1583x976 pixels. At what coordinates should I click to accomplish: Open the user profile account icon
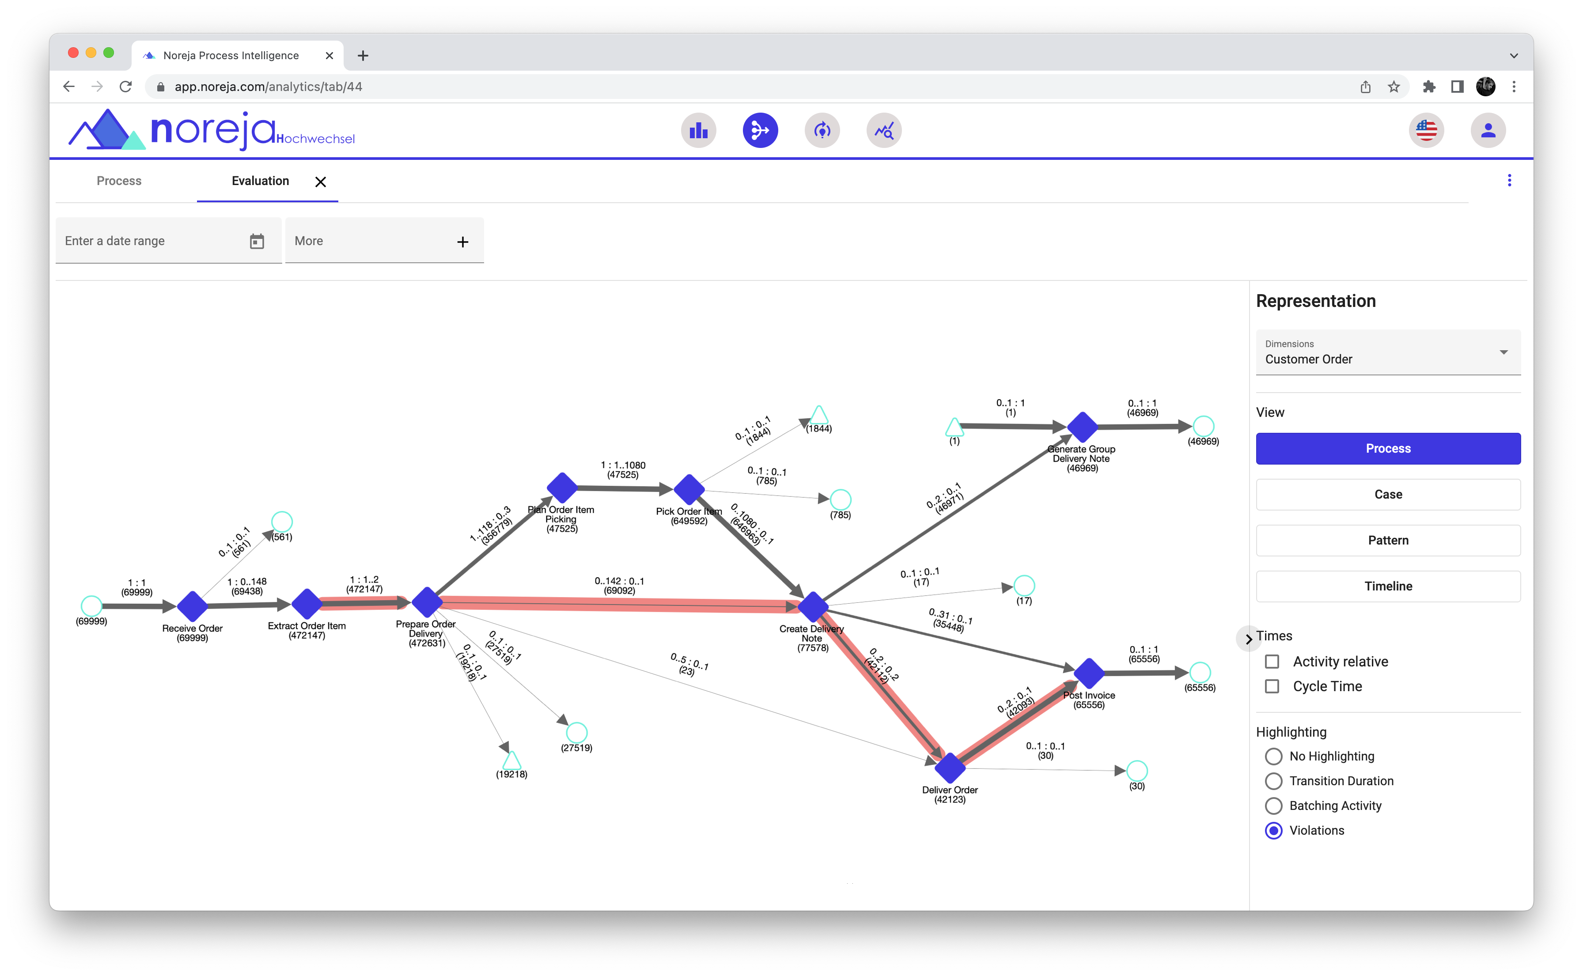point(1488,130)
